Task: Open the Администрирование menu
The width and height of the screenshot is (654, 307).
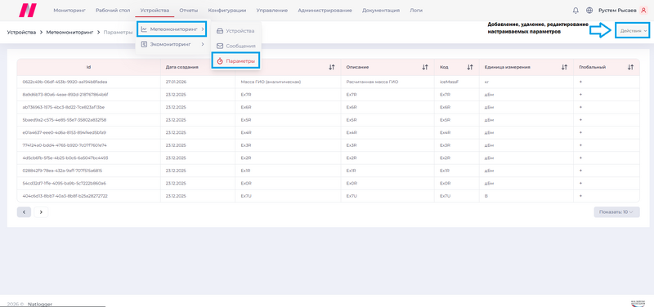Action: tap(325, 11)
